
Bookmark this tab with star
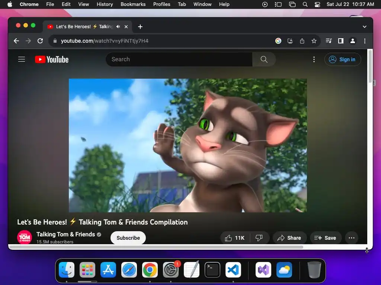point(314,41)
